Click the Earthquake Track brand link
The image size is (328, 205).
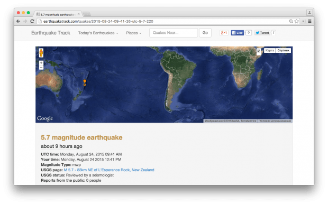(51, 33)
